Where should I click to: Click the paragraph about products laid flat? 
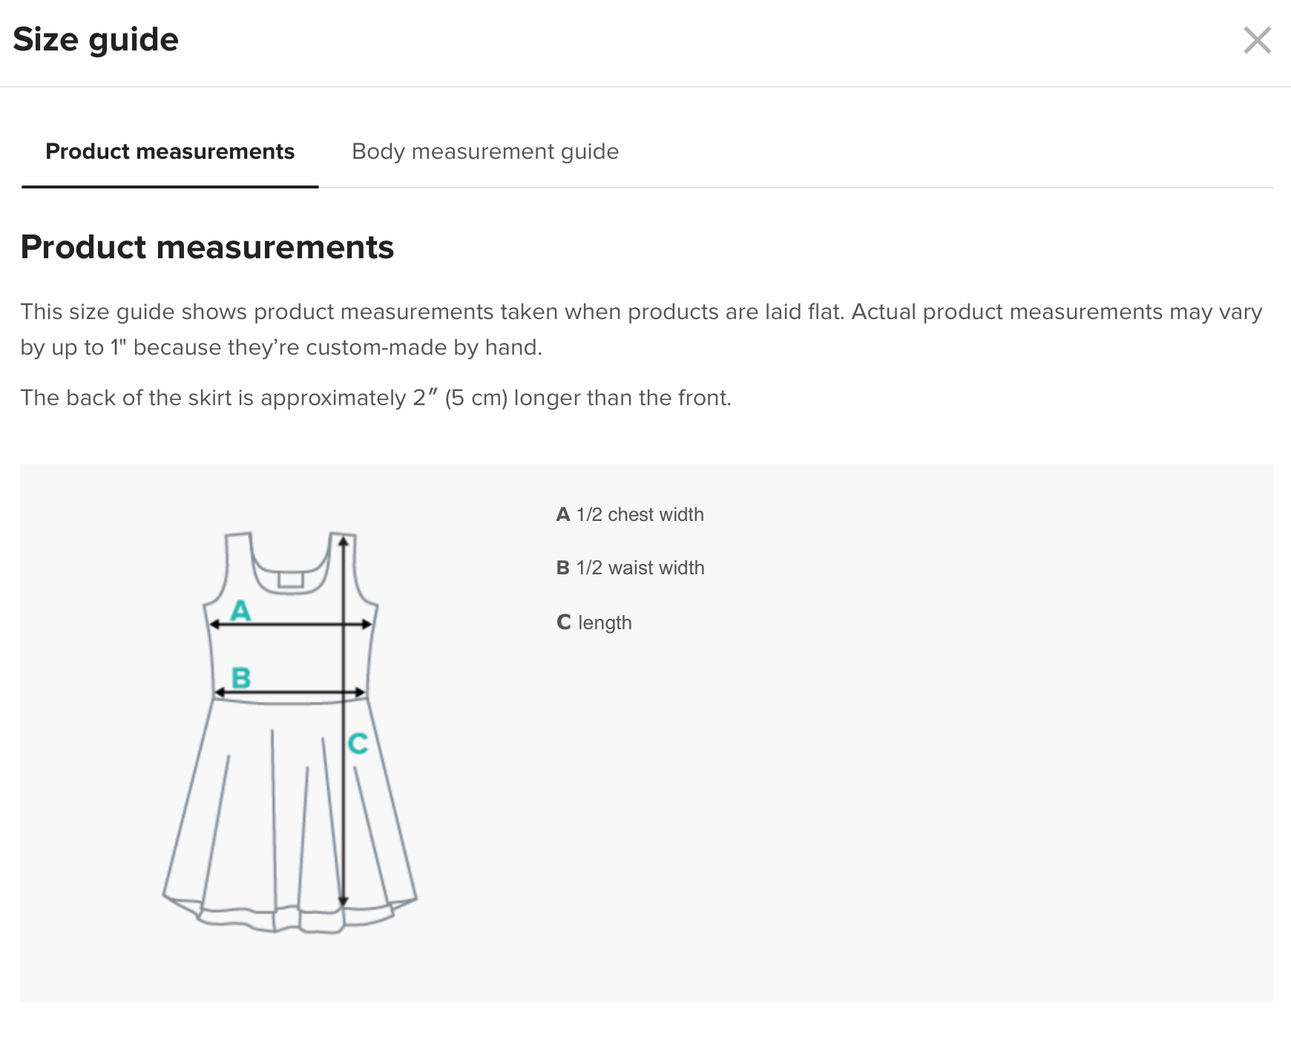click(641, 329)
